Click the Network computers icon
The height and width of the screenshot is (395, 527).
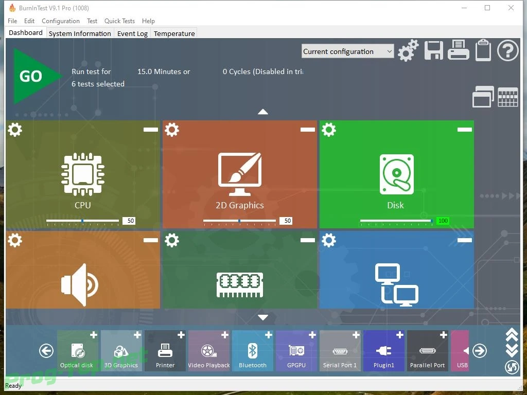[x=397, y=285]
